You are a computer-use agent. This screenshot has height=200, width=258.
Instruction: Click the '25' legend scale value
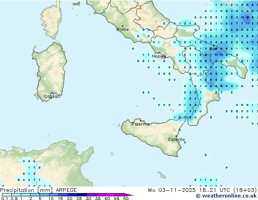pyautogui.click(x=79, y=198)
